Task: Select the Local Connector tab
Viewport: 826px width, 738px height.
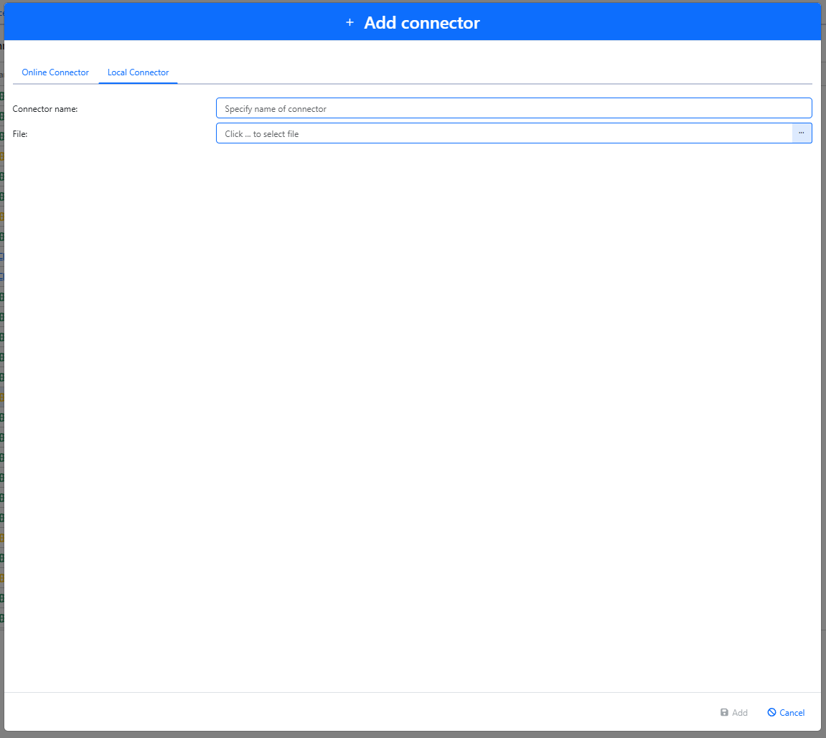Action: [x=138, y=72]
